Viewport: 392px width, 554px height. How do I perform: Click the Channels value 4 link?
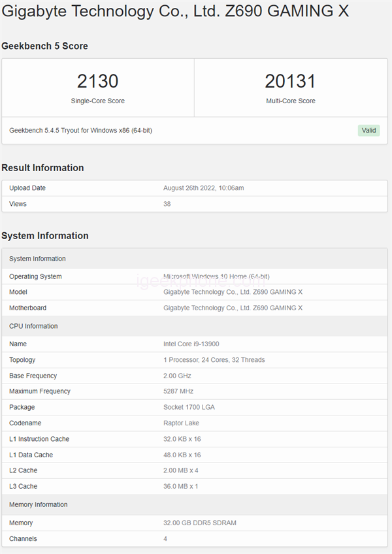tap(165, 539)
